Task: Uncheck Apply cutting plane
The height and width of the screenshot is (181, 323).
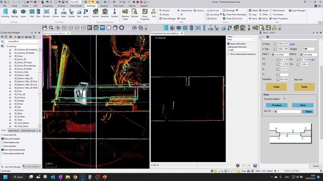Action: click(x=229, y=44)
